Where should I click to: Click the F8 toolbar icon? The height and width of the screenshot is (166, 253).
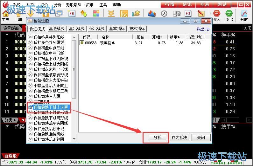point(188,14)
